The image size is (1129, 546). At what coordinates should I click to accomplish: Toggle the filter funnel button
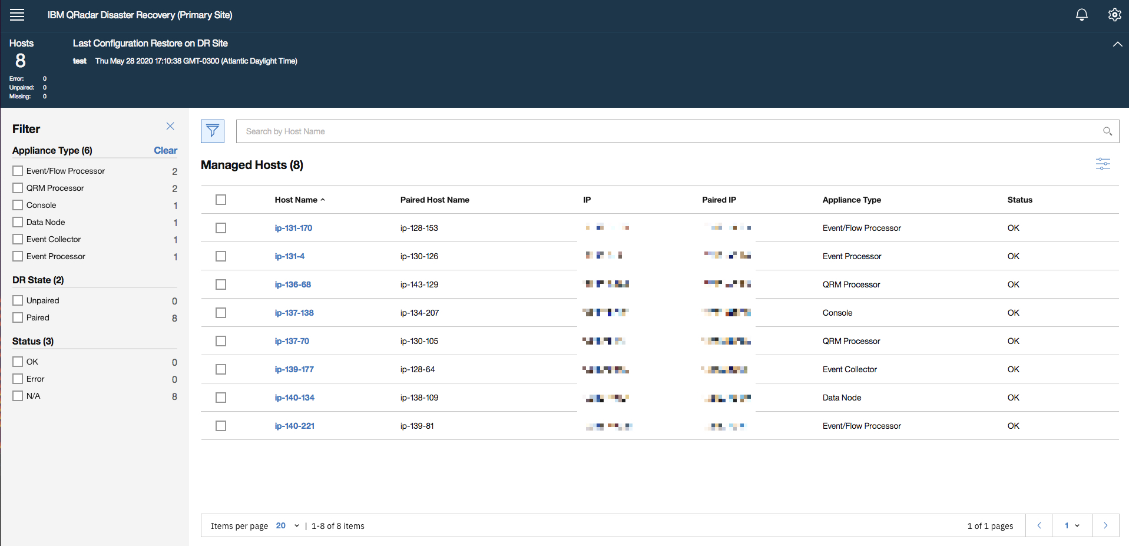pos(213,131)
